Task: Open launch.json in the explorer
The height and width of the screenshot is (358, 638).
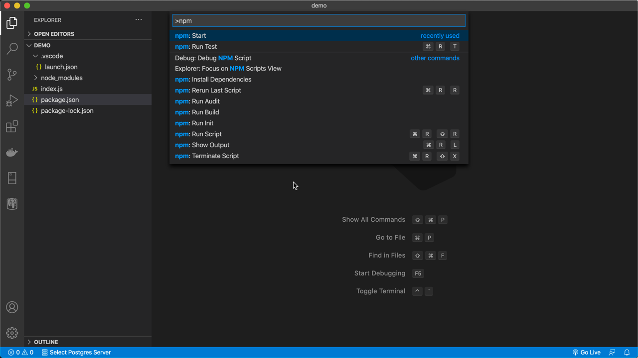Action: tap(88, 67)
